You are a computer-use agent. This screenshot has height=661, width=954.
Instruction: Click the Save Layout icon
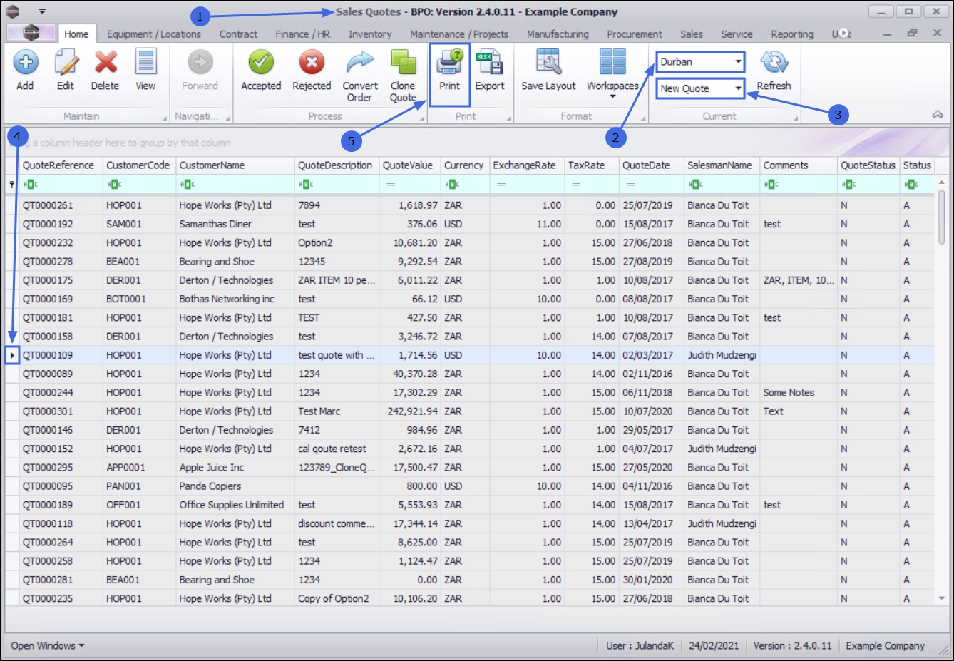[548, 63]
